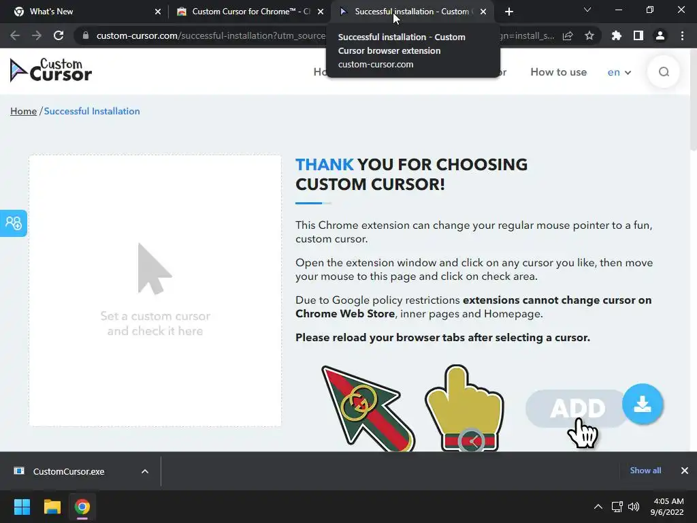This screenshot has width=697, height=523.
Task: Open the Windows Start menu
Action: pyautogui.click(x=22, y=507)
